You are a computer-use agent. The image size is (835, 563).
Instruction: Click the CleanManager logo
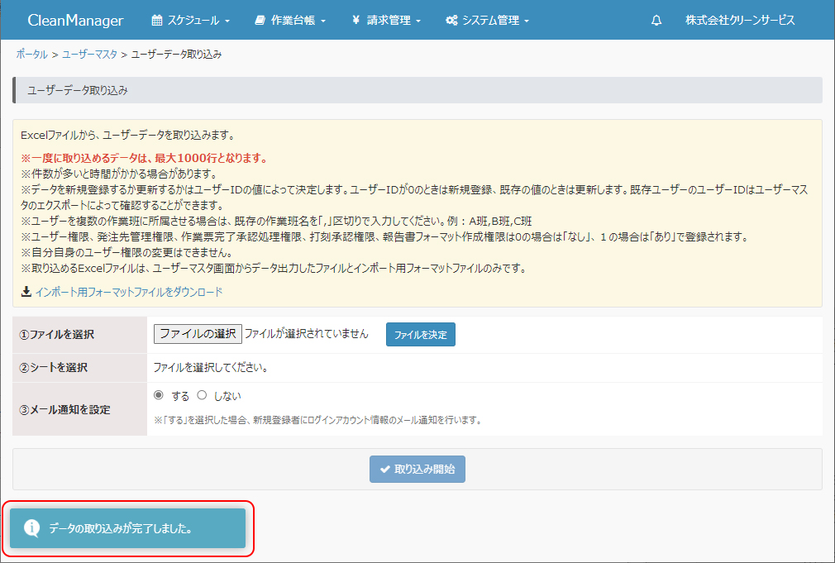pos(75,21)
